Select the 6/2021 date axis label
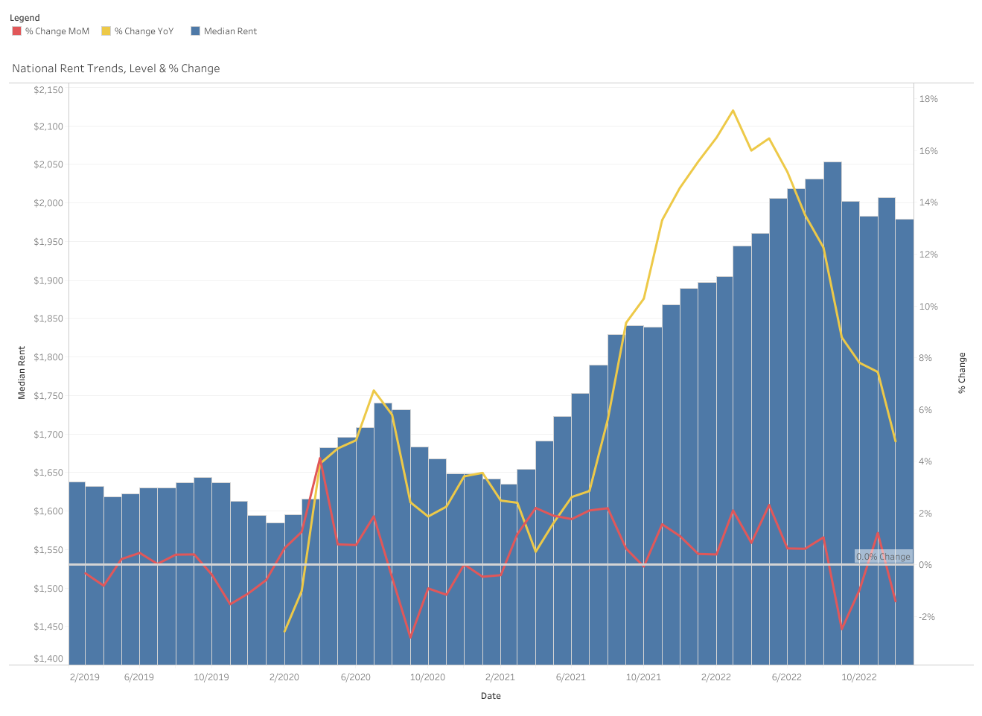The image size is (982, 716). click(570, 677)
